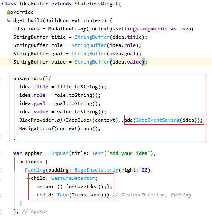Click the @override annotation
212x216 pixels.
pyautogui.click(x=20, y=12)
